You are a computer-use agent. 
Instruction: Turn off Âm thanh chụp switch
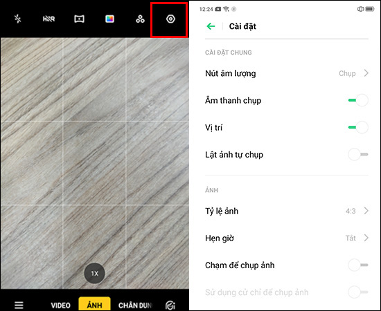358,100
